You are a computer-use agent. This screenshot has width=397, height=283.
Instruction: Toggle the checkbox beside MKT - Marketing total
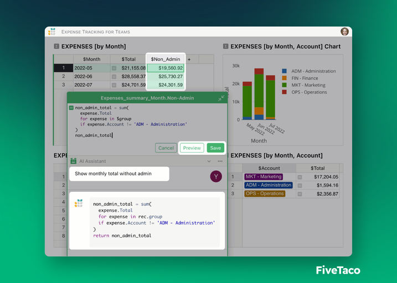click(300, 177)
